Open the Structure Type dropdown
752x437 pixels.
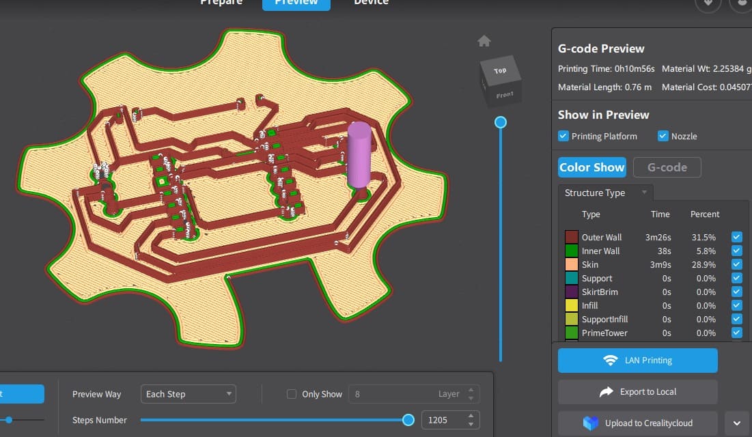[x=605, y=193]
